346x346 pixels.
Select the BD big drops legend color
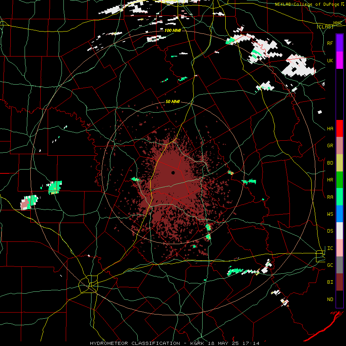[339, 163]
